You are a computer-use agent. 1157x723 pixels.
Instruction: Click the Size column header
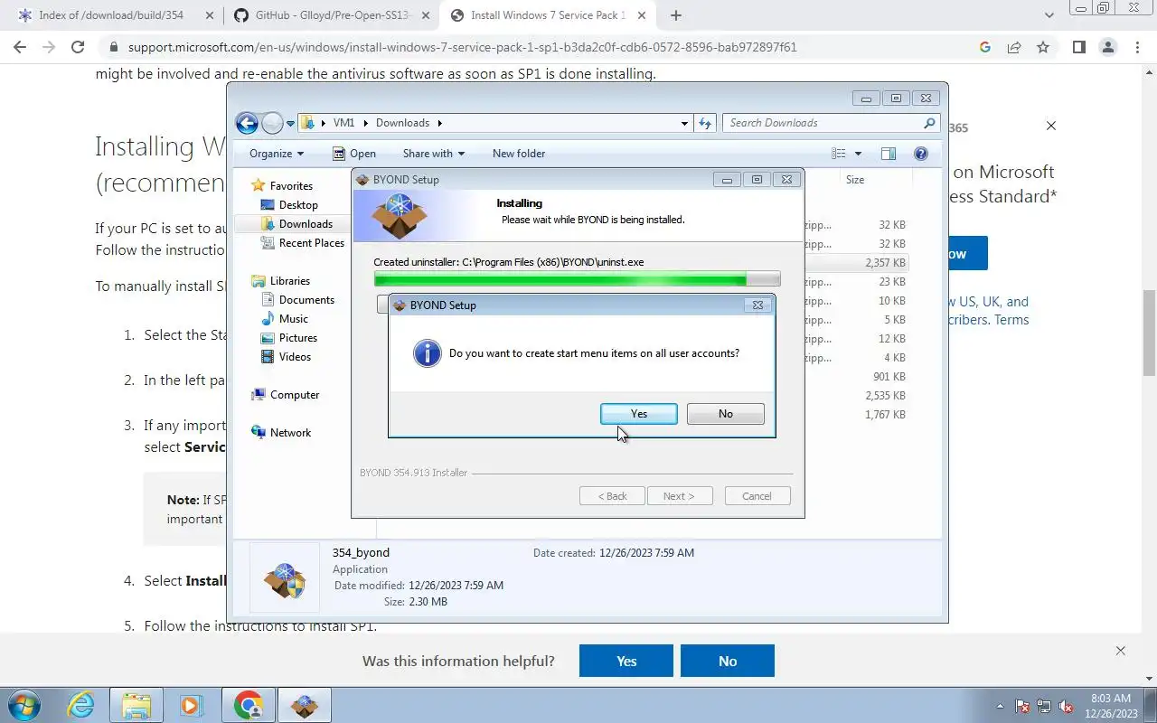[855, 180]
